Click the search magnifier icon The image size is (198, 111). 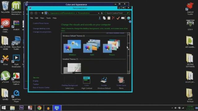pos(128,13)
